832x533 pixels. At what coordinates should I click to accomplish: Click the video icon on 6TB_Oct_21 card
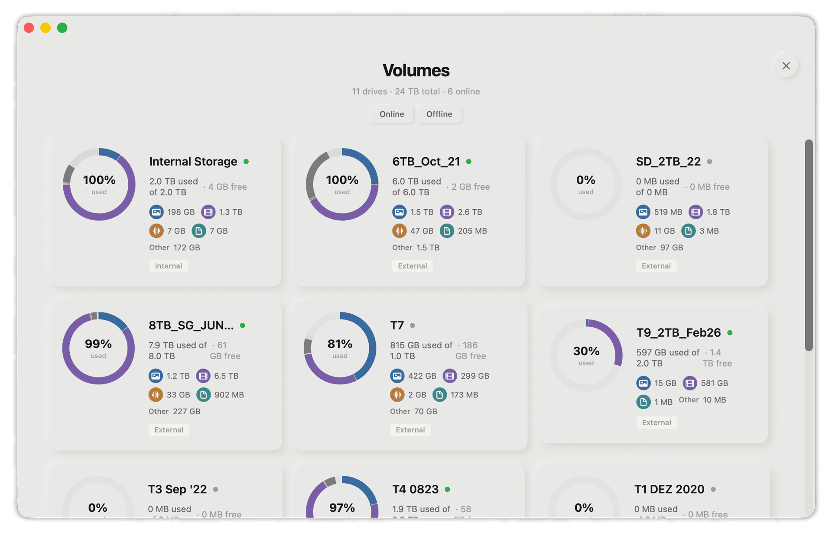click(447, 212)
